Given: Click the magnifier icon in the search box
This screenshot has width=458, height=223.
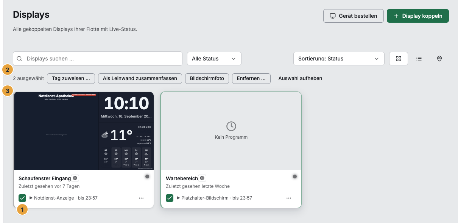Looking at the screenshot, I should pyautogui.click(x=20, y=59).
